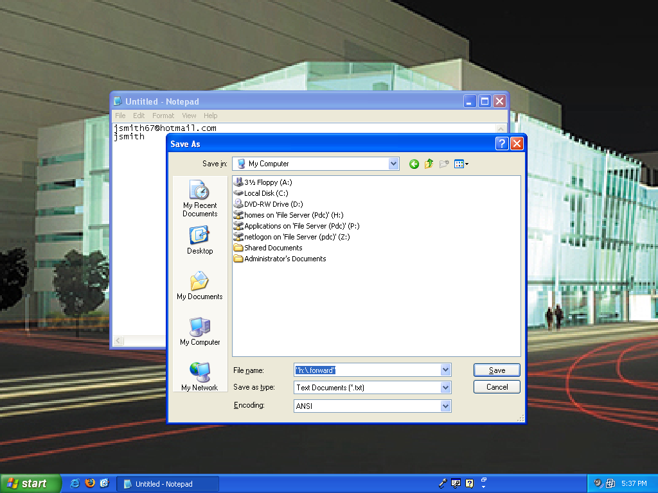Click Notepad's vertical scrollbar up arrow
The image size is (658, 493).
pyautogui.click(x=501, y=128)
